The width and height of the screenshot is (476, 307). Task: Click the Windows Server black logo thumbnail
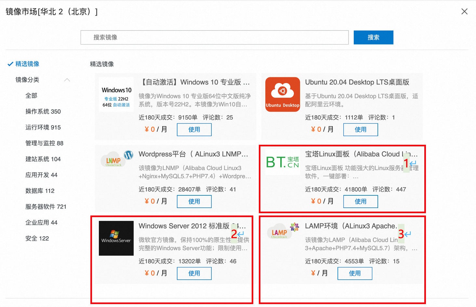pos(116,238)
